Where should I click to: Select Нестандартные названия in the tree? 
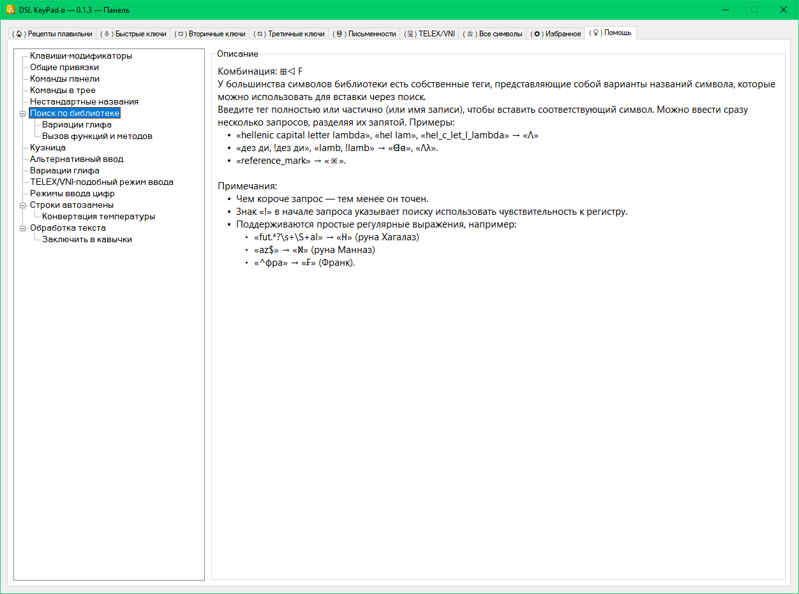pos(84,102)
